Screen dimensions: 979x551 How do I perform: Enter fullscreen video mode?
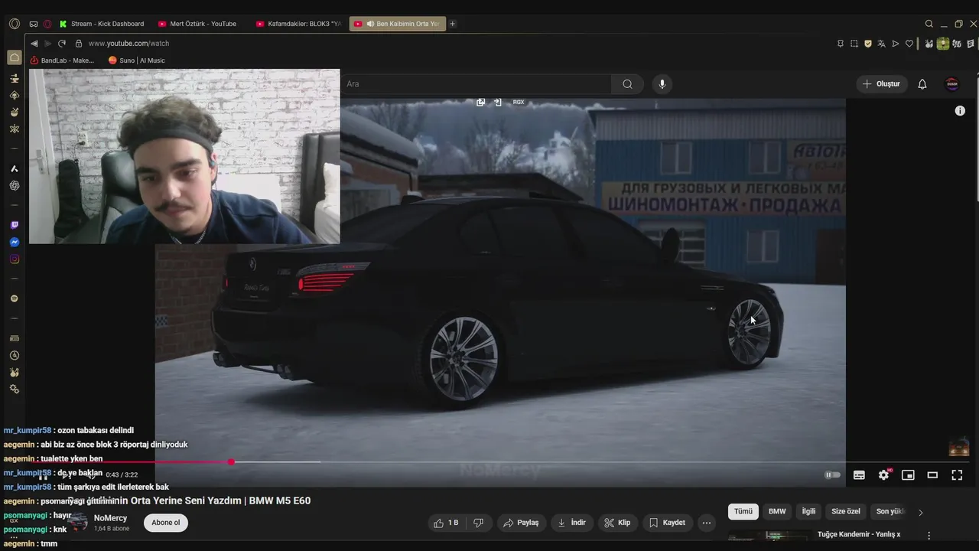click(x=957, y=475)
